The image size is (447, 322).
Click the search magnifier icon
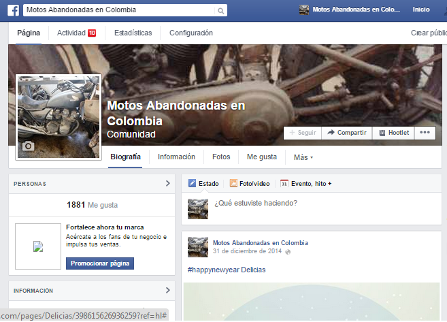[220, 11]
